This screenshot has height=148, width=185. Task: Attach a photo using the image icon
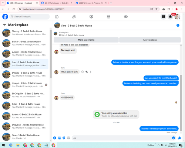(59, 138)
